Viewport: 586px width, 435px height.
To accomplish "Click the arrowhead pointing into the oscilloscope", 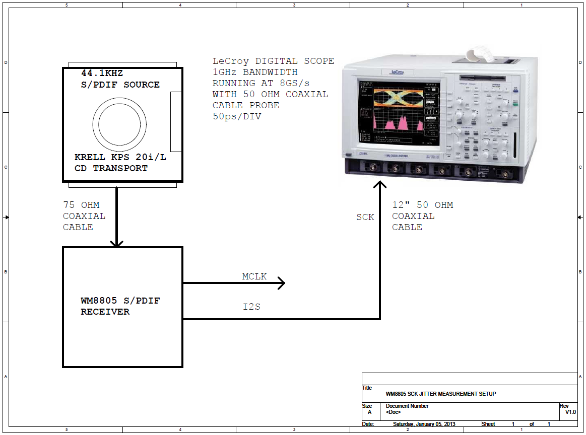I will click(x=380, y=184).
